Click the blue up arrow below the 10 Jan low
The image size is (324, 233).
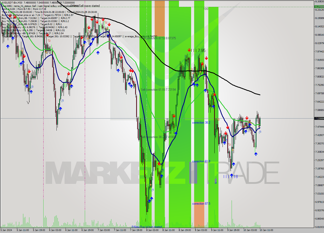256,154
